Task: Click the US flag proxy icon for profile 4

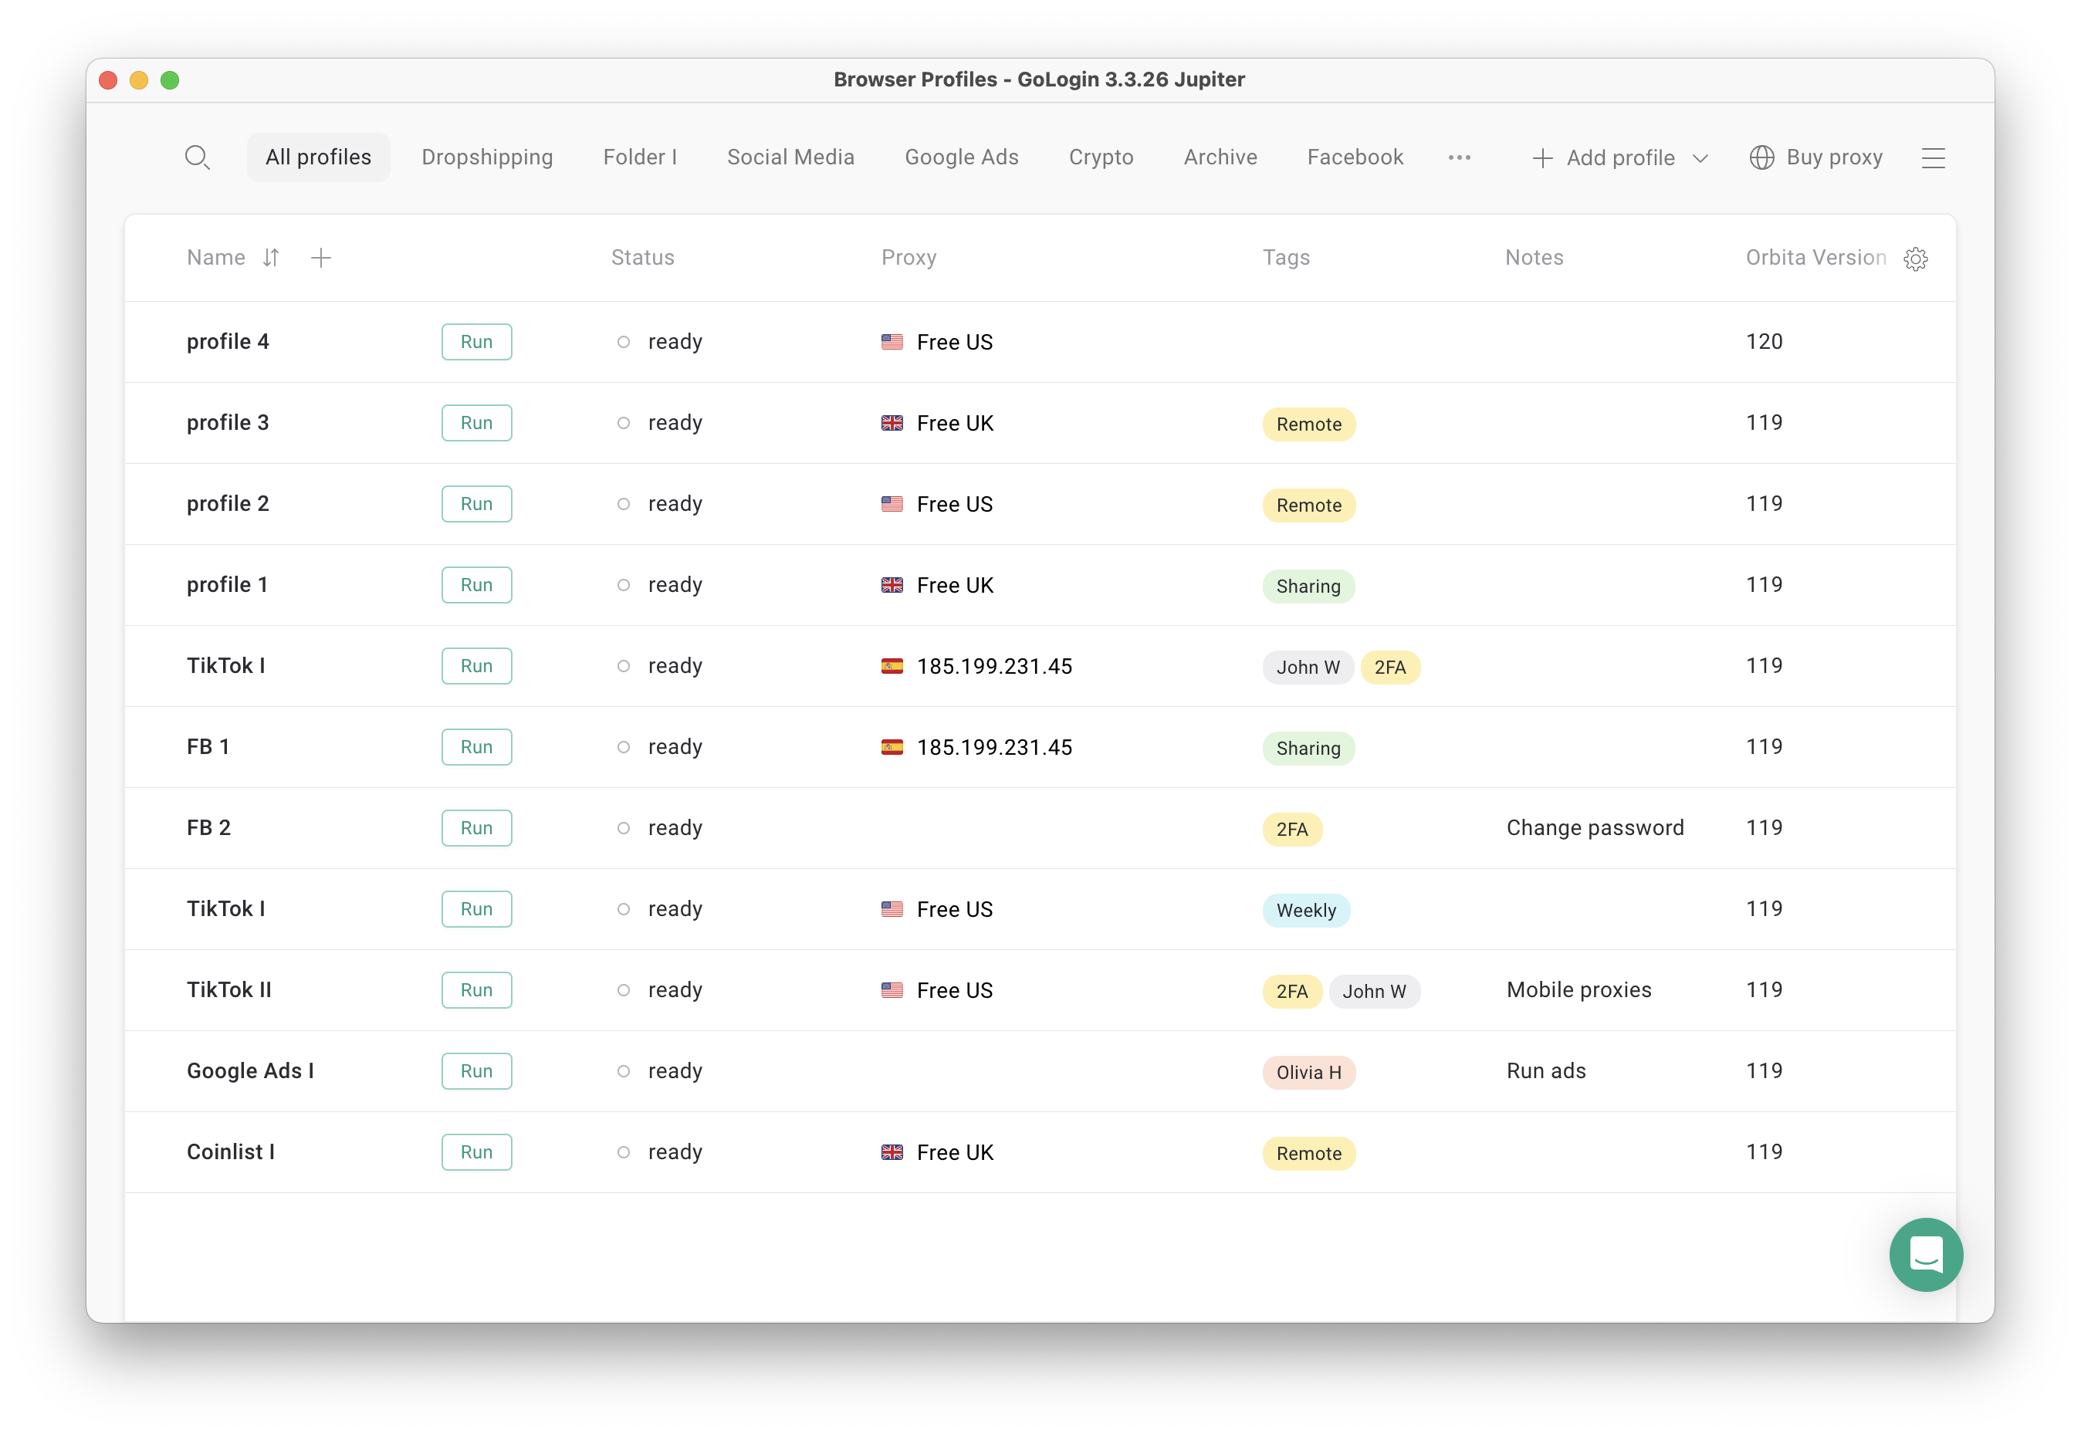Action: [x=892, y=342]
